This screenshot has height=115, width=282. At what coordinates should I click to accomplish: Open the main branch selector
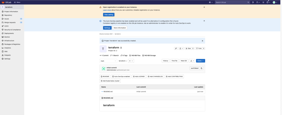click(108, 61)
